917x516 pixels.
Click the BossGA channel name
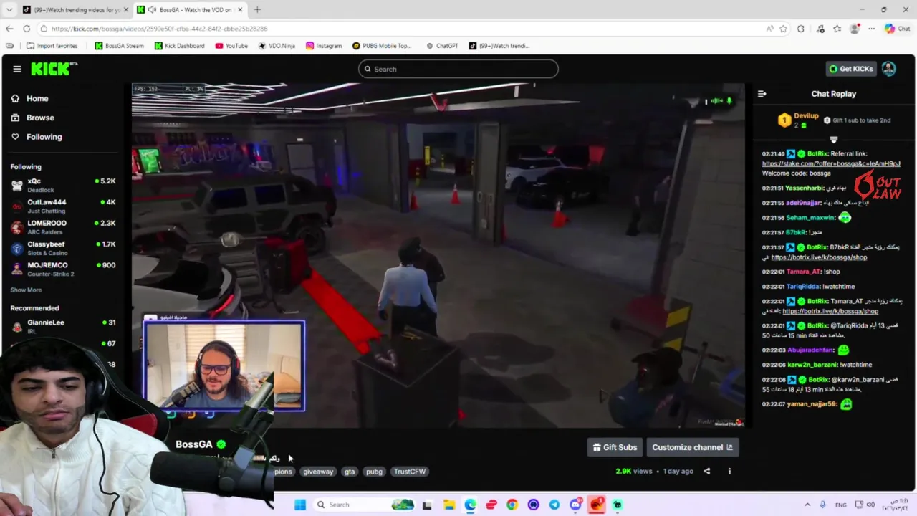[x=194, y=444]
